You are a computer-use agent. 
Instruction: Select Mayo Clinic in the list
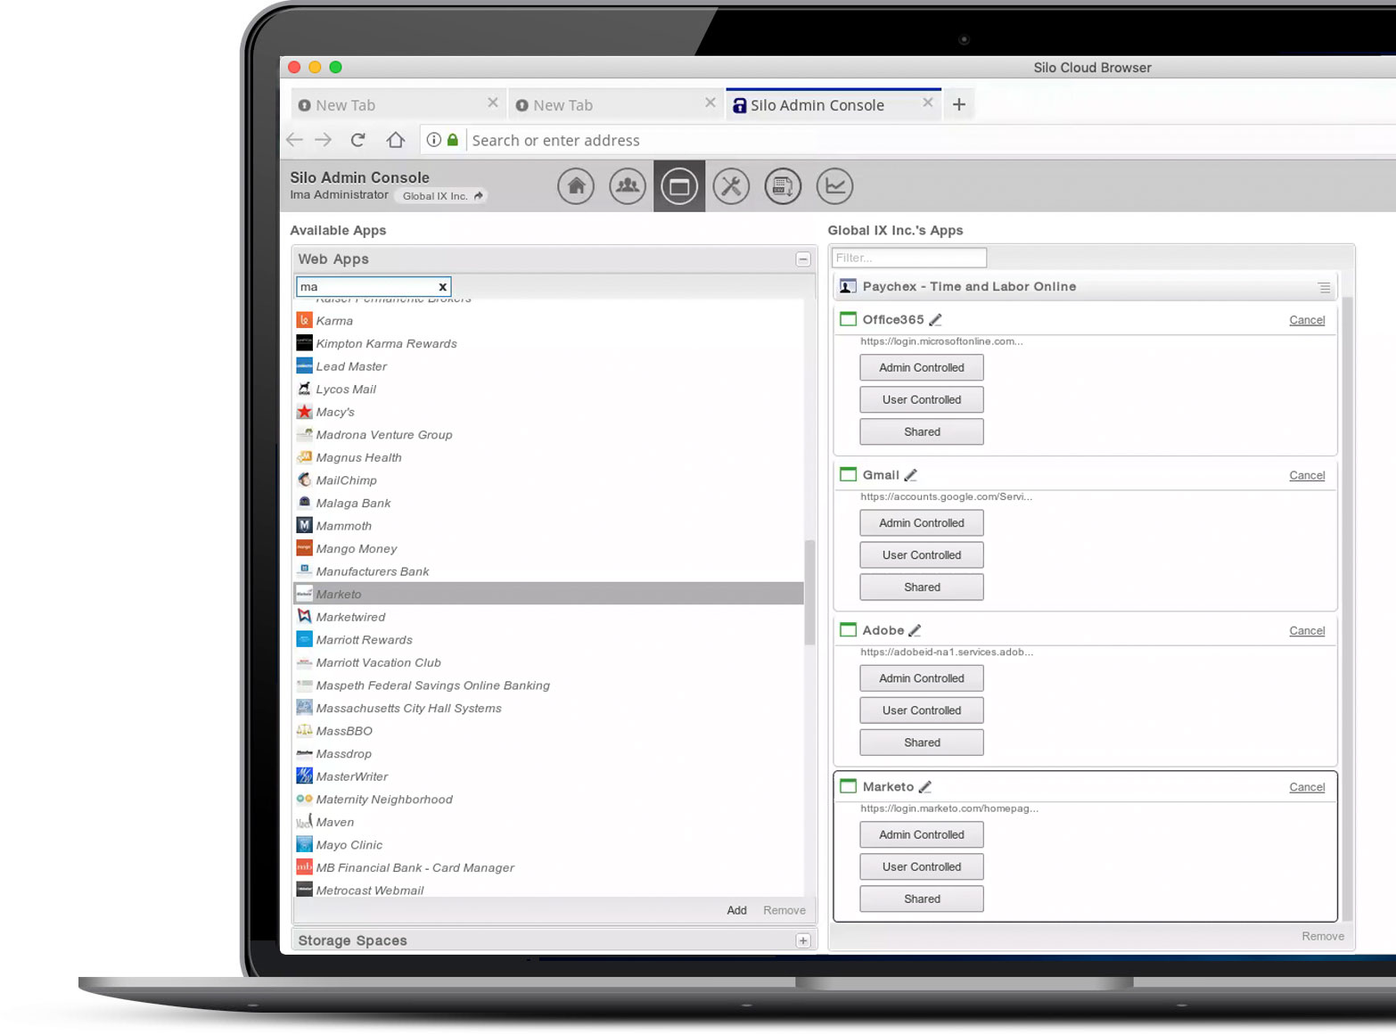pyautogui.click(x=548, y=845)
